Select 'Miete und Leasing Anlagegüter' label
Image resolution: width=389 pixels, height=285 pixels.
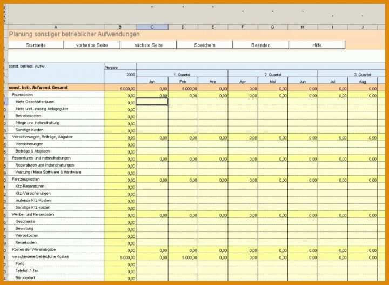[x=42, y=109]
